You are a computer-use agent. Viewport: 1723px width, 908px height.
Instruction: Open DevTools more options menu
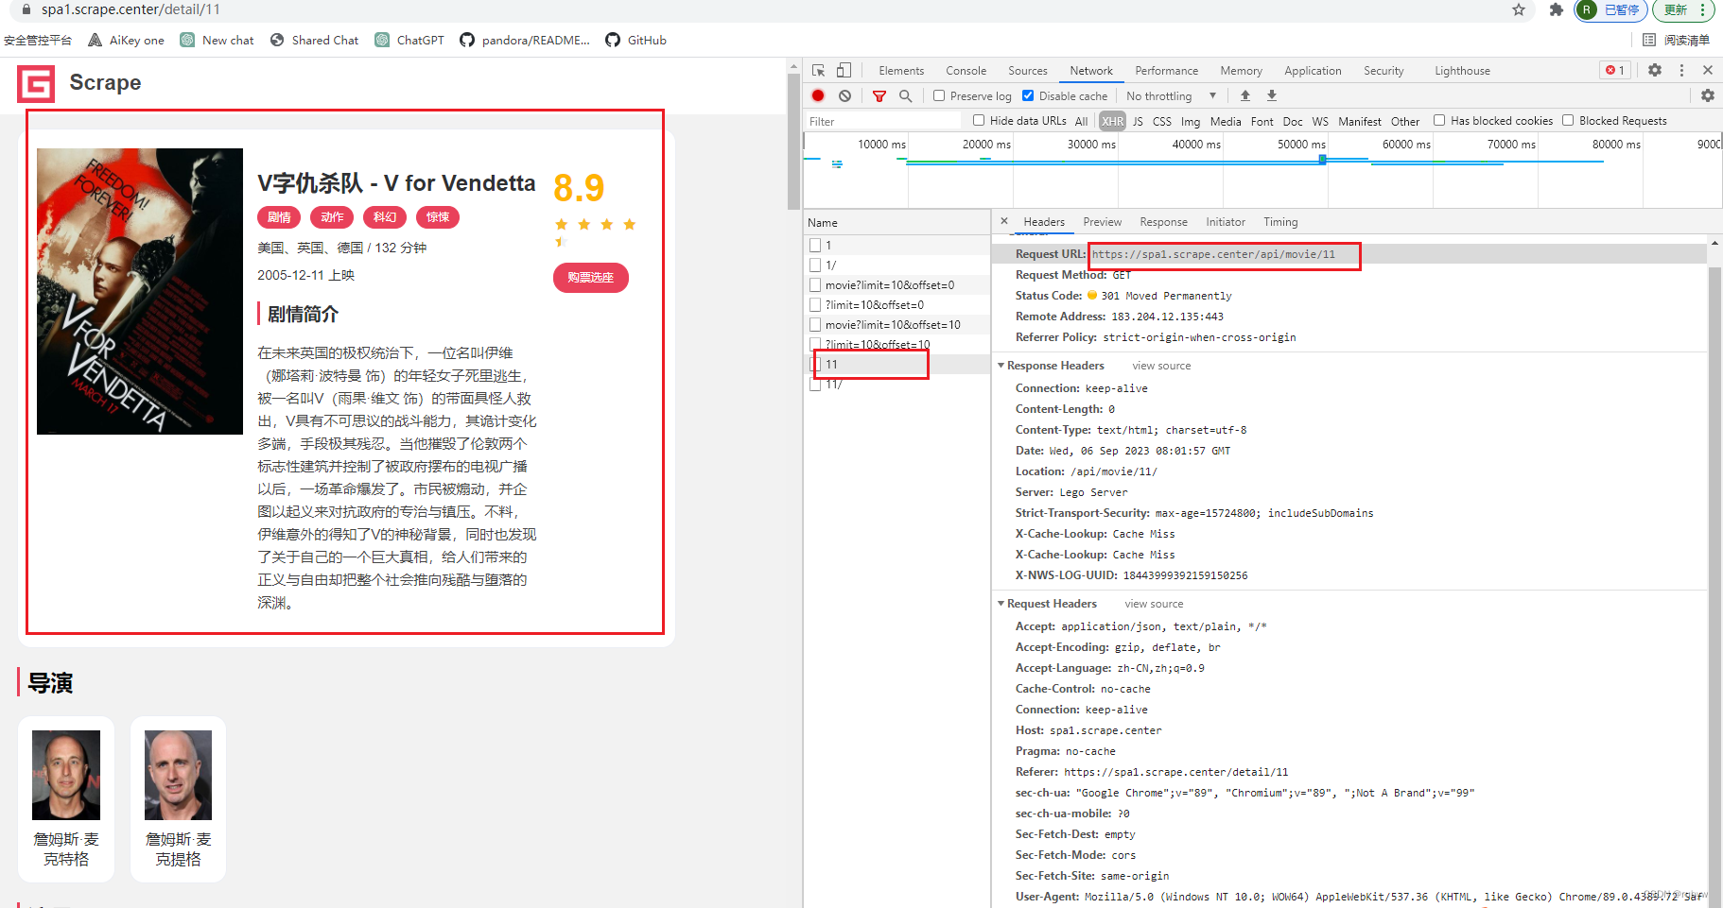[1681, 70]
